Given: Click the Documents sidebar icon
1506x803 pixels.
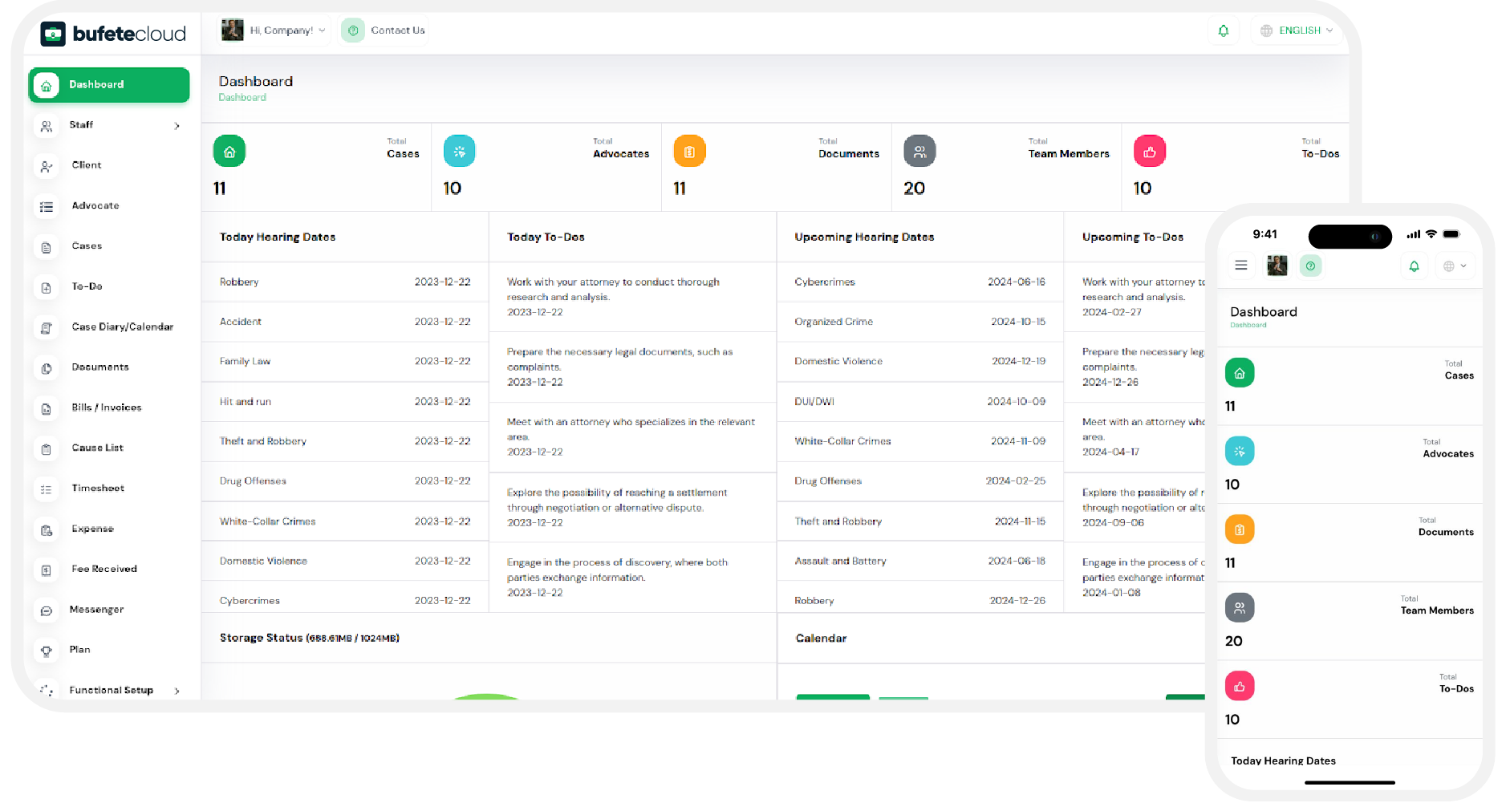Looking at the screenshot, I should [47, 368].
